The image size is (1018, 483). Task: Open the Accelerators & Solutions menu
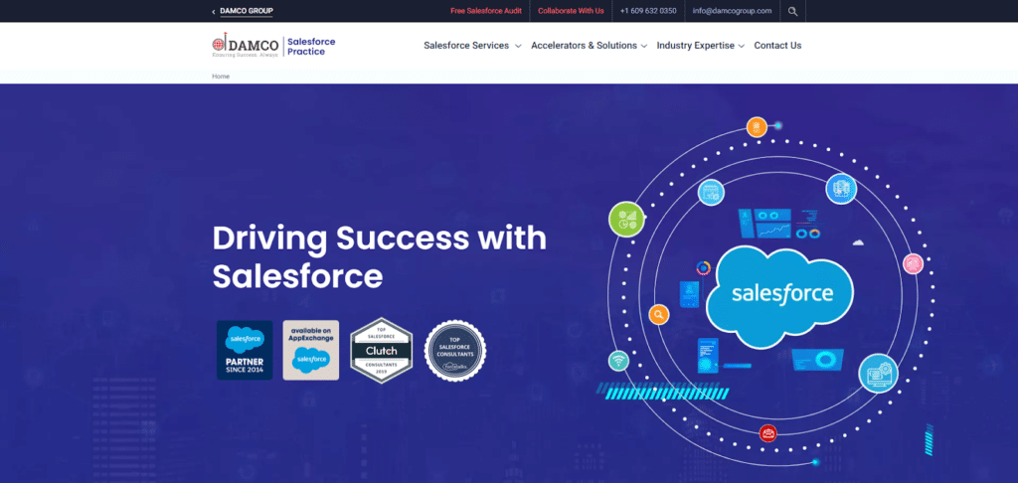click(x=584, y=46)
